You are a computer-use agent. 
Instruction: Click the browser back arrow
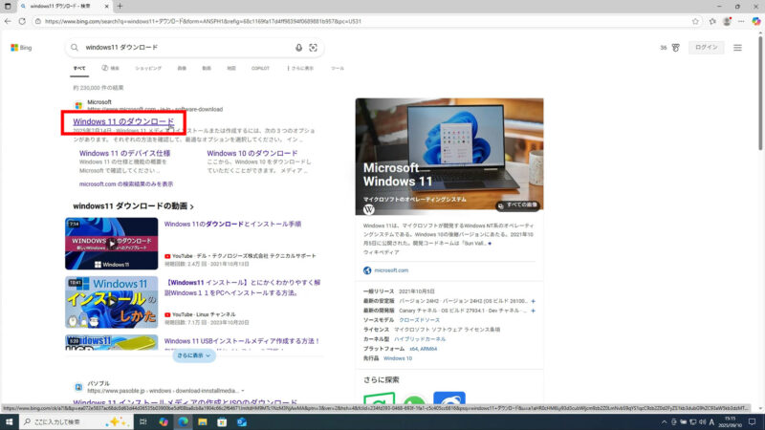(x=9, y=20)
